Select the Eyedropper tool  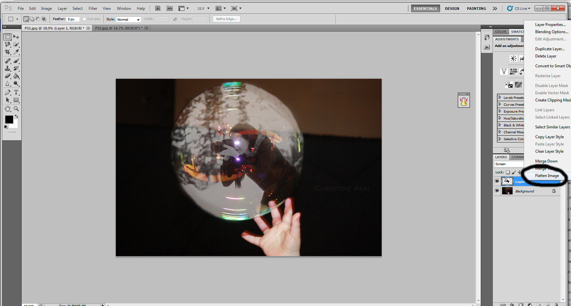tap(16, 52)
